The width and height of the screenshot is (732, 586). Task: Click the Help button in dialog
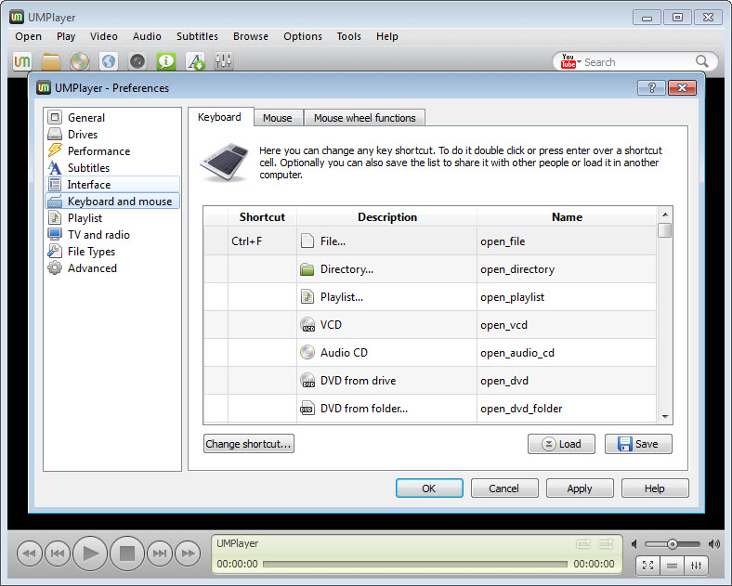(655, 488)
